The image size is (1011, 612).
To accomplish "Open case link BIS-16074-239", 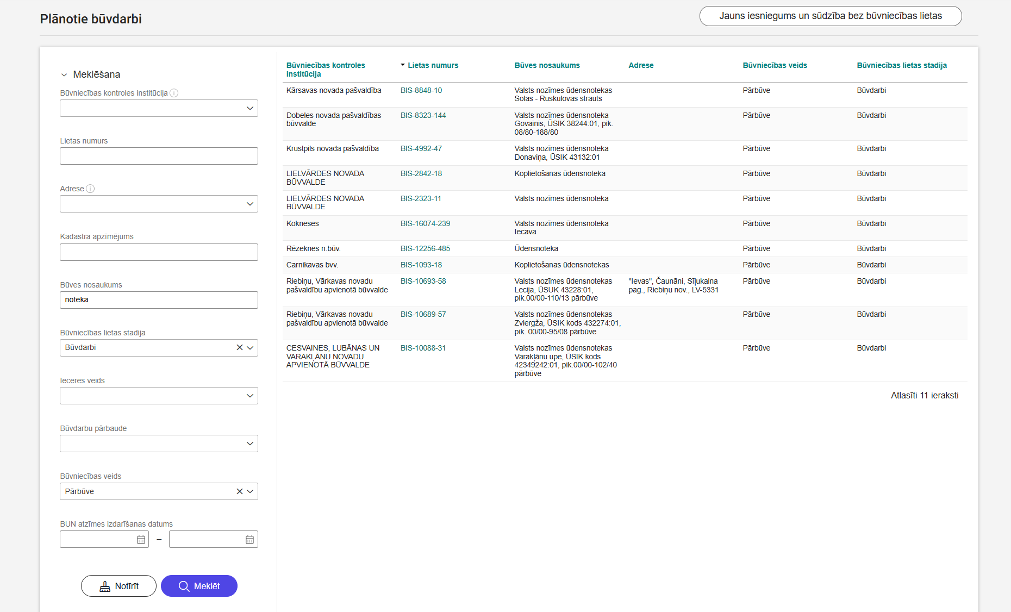I will (x=425, y=223).
